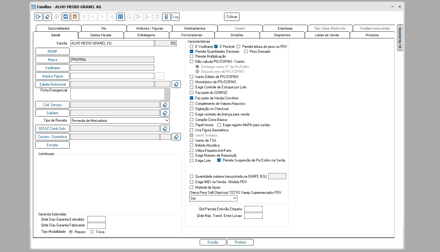Enable the Peso Drenado checkbox

coord(246,51)
